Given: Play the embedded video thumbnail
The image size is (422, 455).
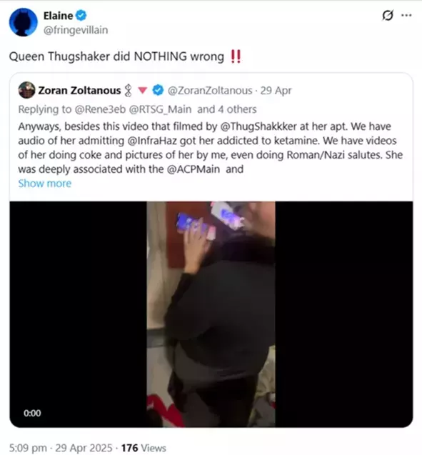Looking at the screenshot, I should (x=211, y=314).
